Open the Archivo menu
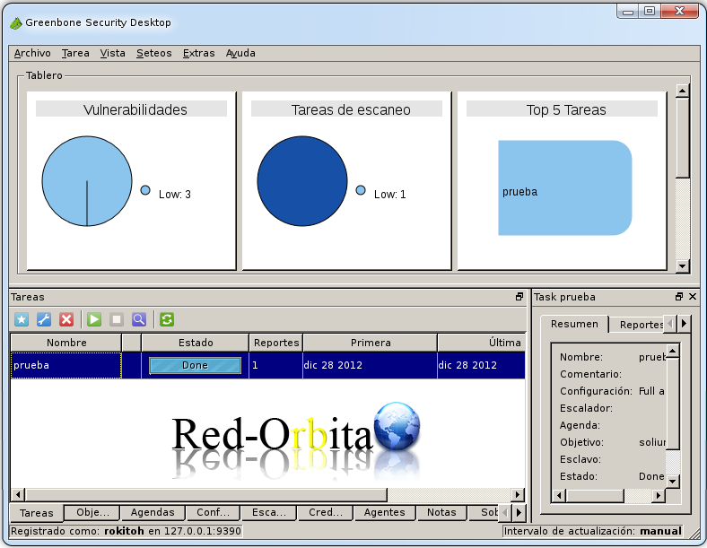 tap(32, 53)
